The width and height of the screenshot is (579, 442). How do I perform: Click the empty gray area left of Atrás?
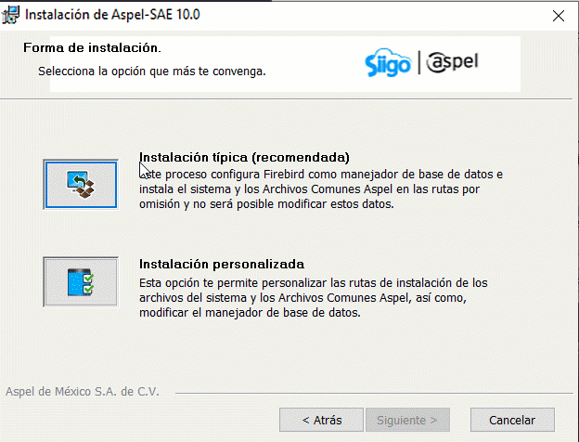tap(139, 420)
